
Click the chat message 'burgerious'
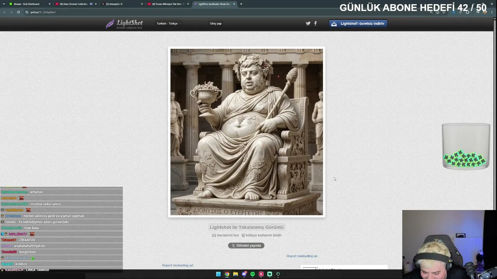coord(27,252)
